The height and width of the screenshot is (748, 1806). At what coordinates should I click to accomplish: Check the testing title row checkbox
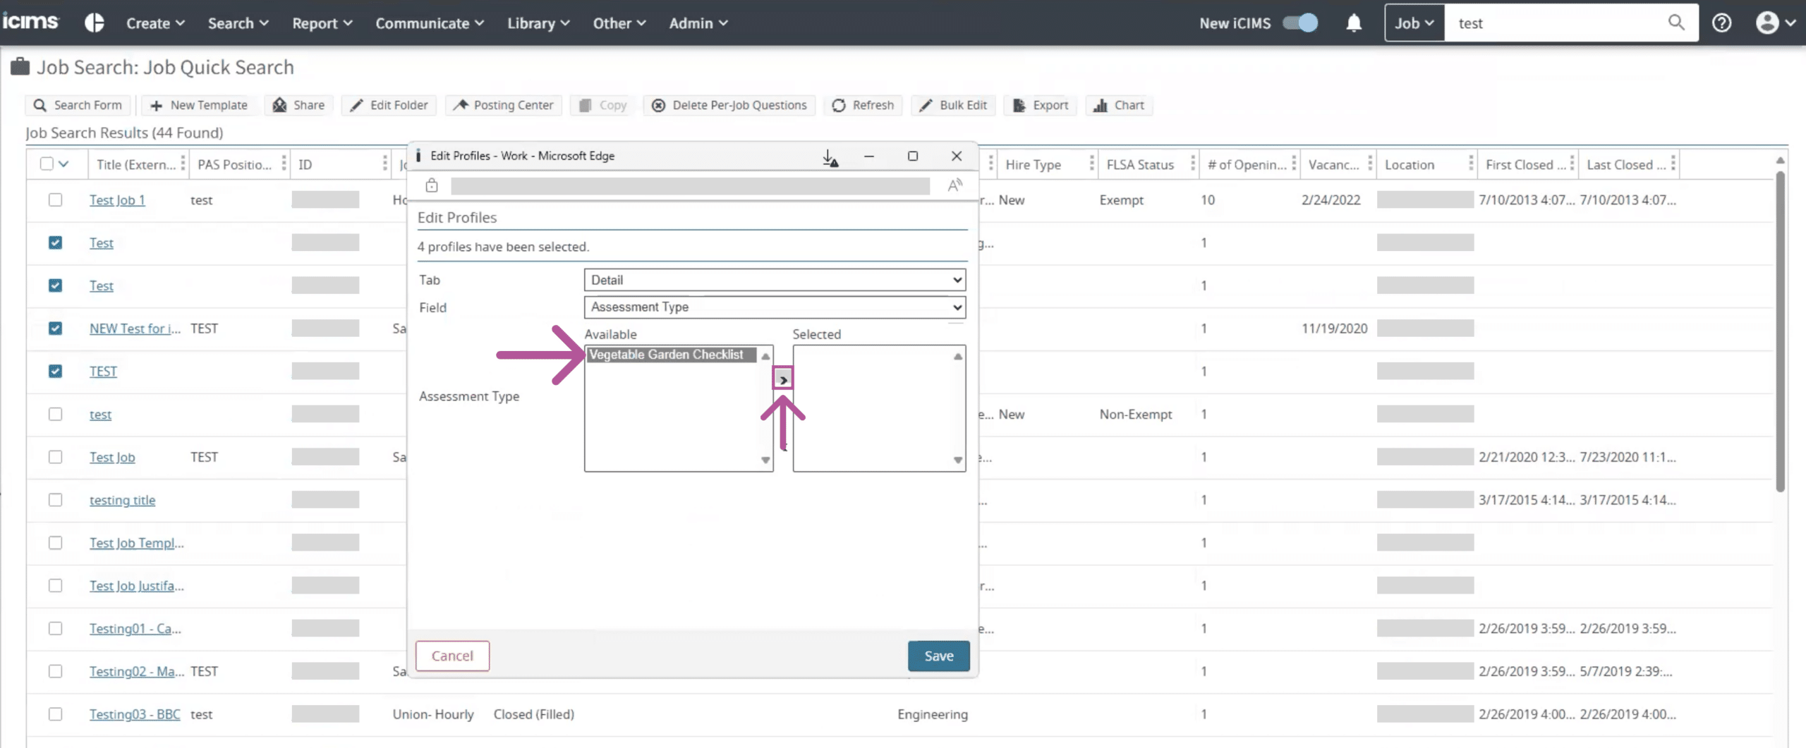click(55, 500)
